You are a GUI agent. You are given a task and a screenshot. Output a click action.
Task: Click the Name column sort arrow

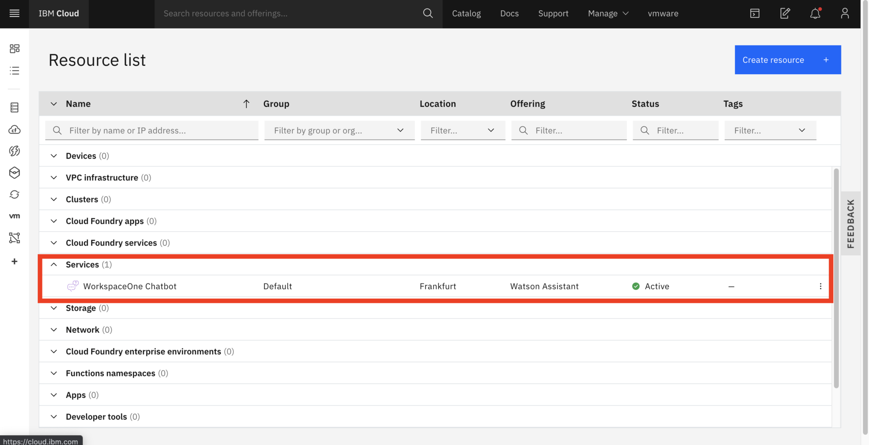(246, 104)
